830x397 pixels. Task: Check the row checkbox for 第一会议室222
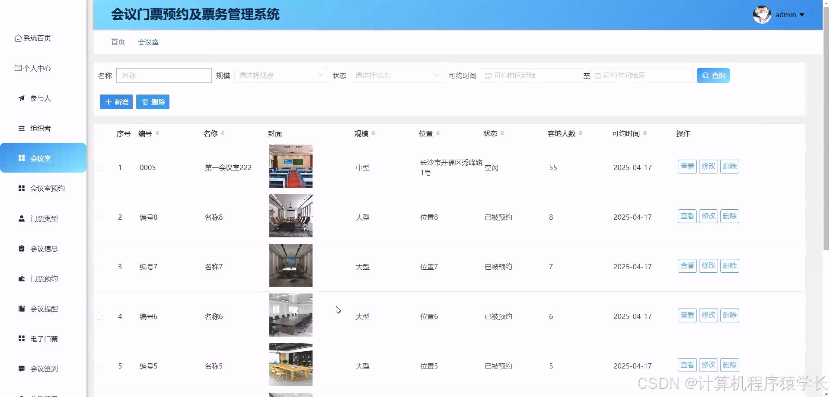point(99,167)
